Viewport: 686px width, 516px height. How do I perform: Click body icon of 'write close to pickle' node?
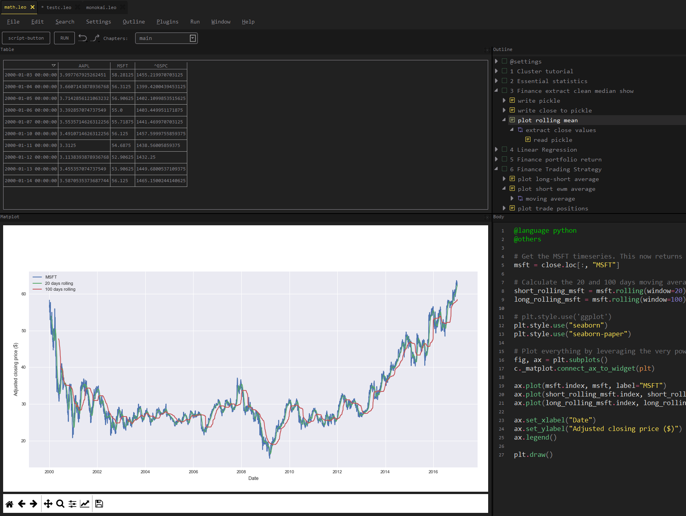coord(512,110)
